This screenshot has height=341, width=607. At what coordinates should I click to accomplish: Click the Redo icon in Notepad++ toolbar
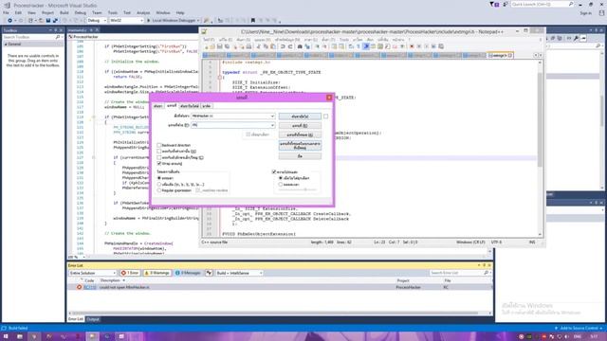tap(290, 46)
